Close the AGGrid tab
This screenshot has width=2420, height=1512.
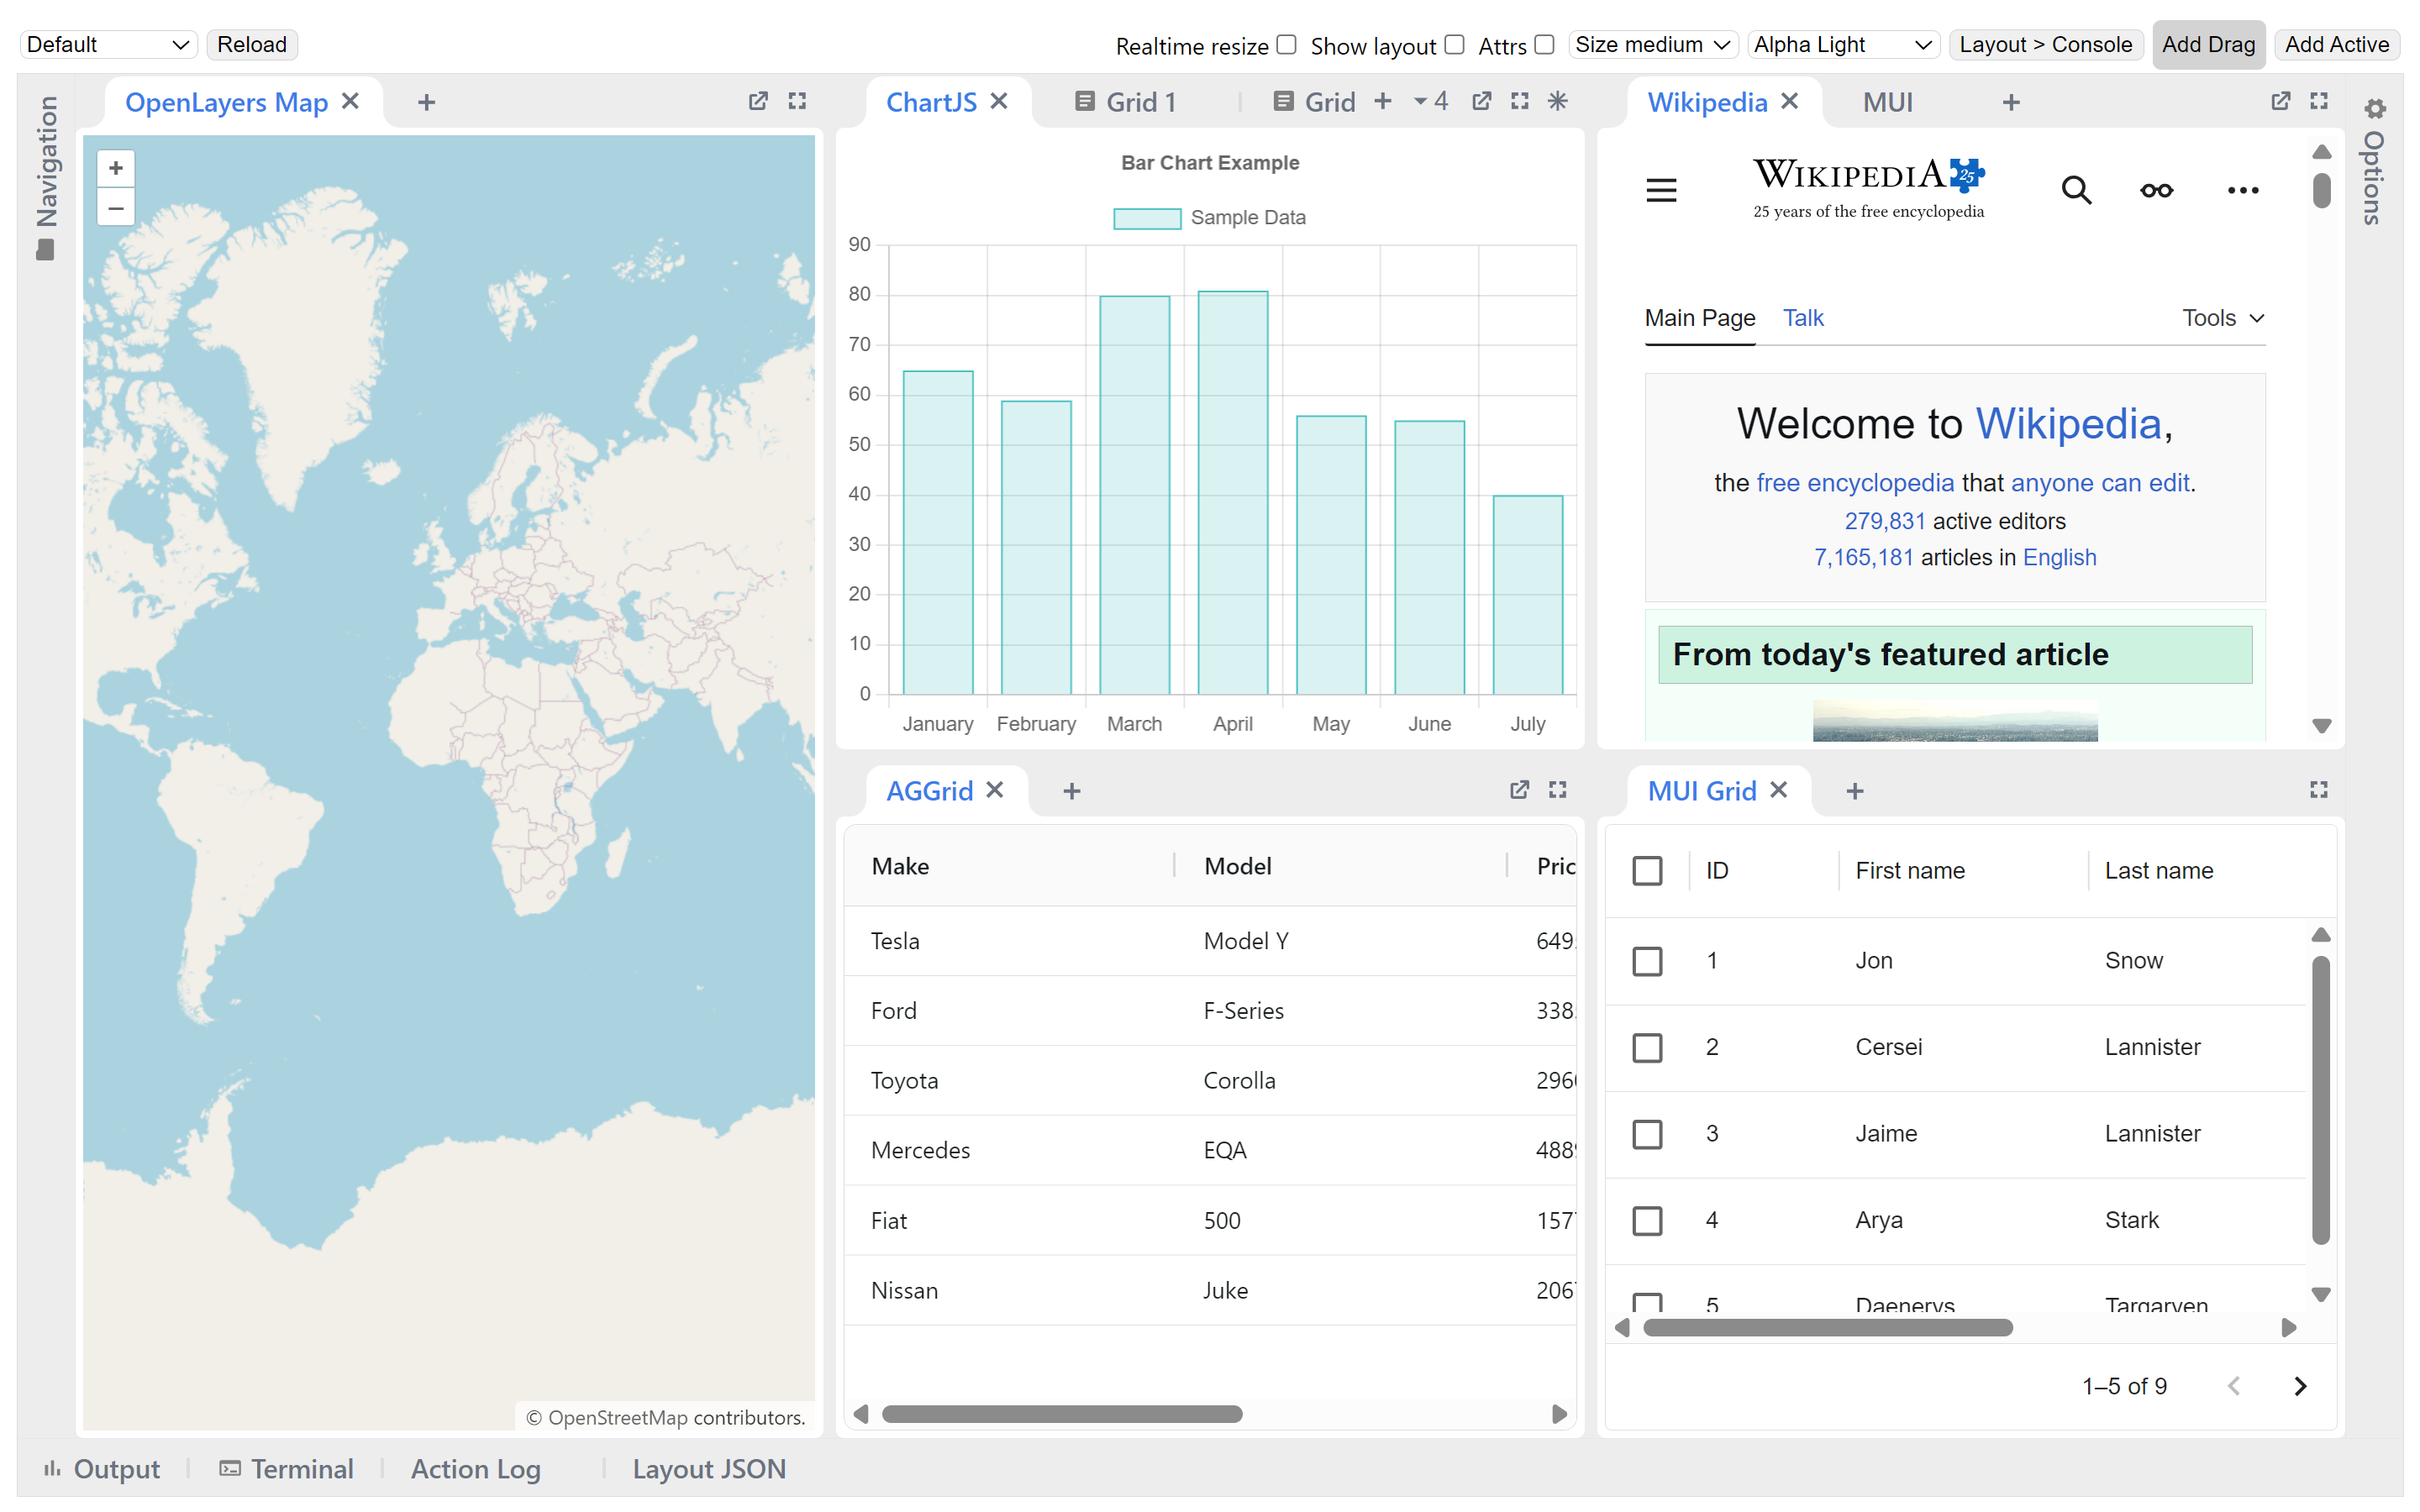pyautogui.click(x=995, y=790)
